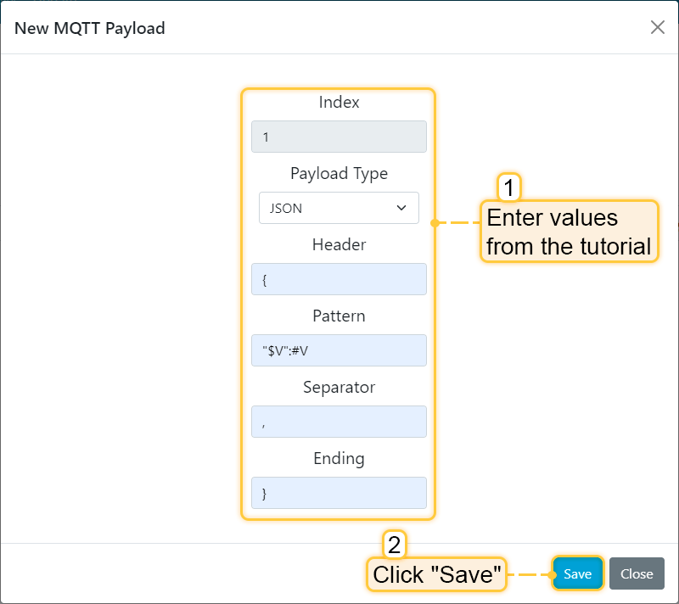This screenshot has height=604, width=679.
Task: Select the Separator input box
Action: point(339,422)
